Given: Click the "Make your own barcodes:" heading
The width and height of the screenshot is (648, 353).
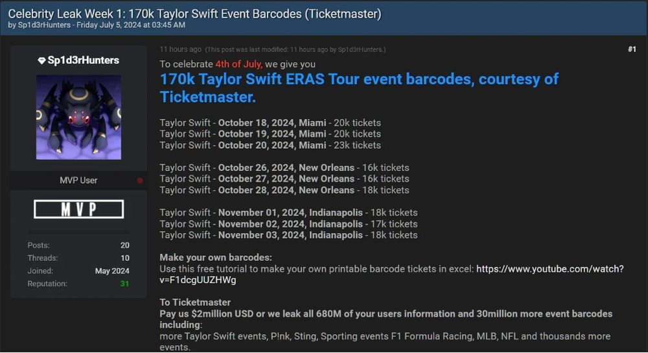Looking at the screenshot, I should 216,258.
